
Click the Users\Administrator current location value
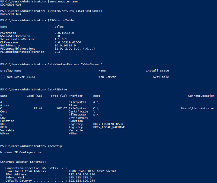pyautogui.click(x=198, y=109)
